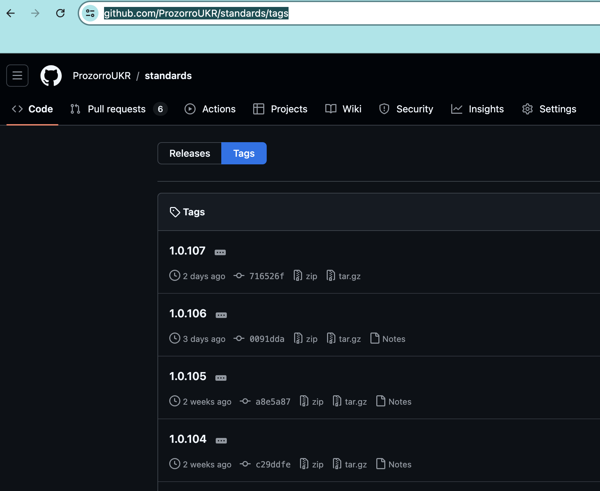This screenshot has width=600, height=491.
Task: Click the browser forward arrow
Action: (35, 13)
